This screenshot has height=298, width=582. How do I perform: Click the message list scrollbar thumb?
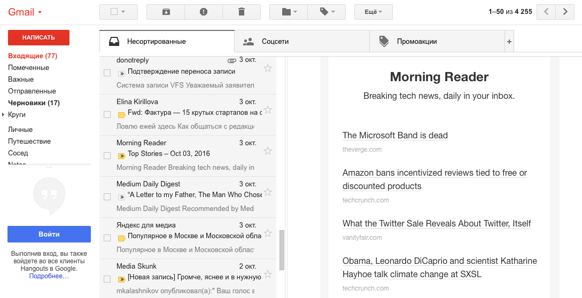pos(282,250)
